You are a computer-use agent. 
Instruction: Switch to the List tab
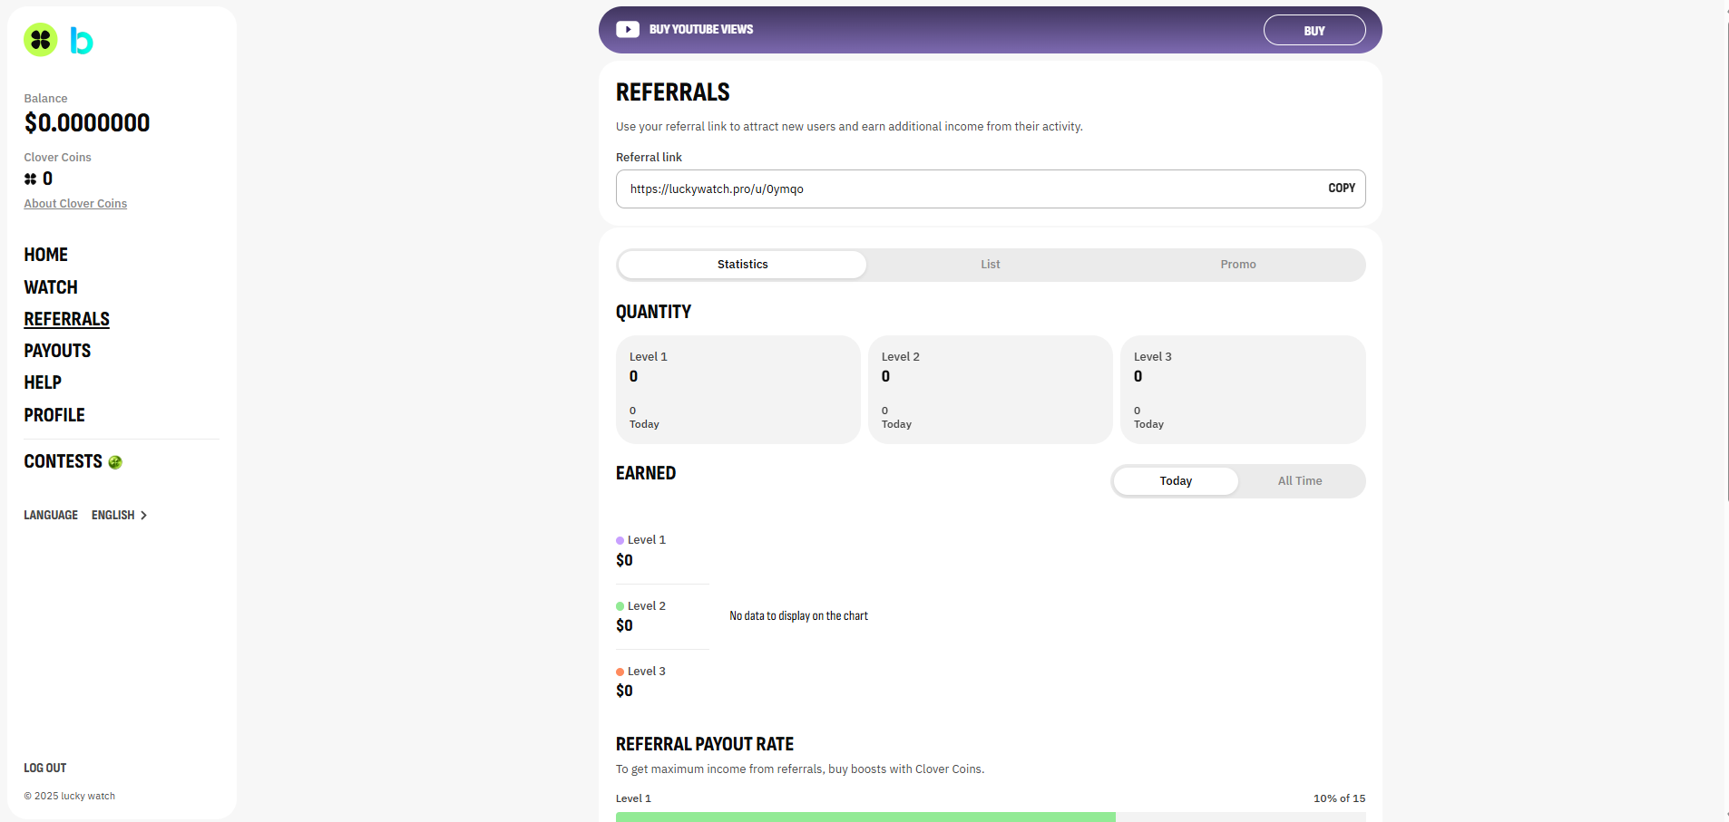click(x=990, y=265)
